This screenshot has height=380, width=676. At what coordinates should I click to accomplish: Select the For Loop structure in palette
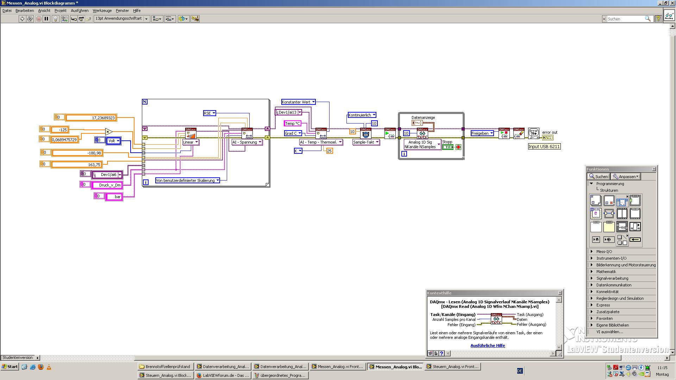[x=596, y=201]
